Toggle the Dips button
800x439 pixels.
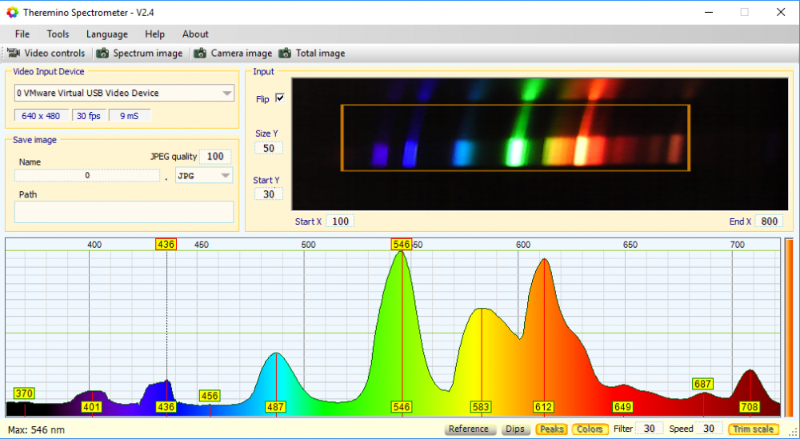tap(515, 429)
